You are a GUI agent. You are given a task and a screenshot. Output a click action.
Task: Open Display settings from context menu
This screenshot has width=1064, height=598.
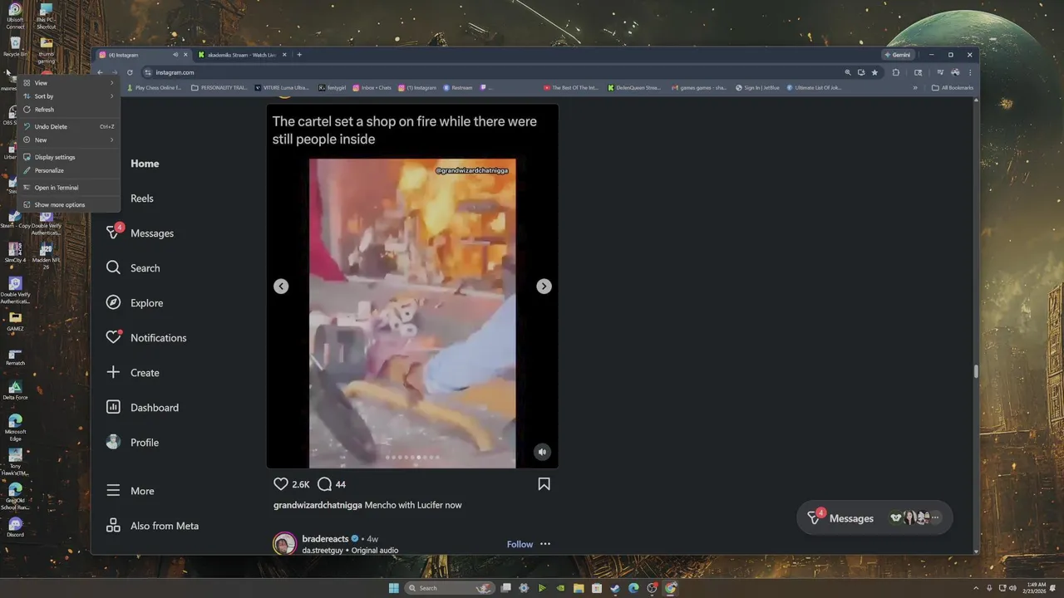(69, 157)
